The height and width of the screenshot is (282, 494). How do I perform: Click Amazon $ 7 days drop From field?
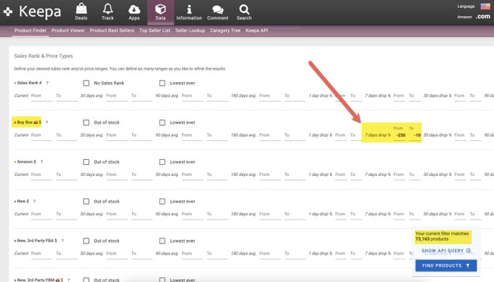coord(400,174)
